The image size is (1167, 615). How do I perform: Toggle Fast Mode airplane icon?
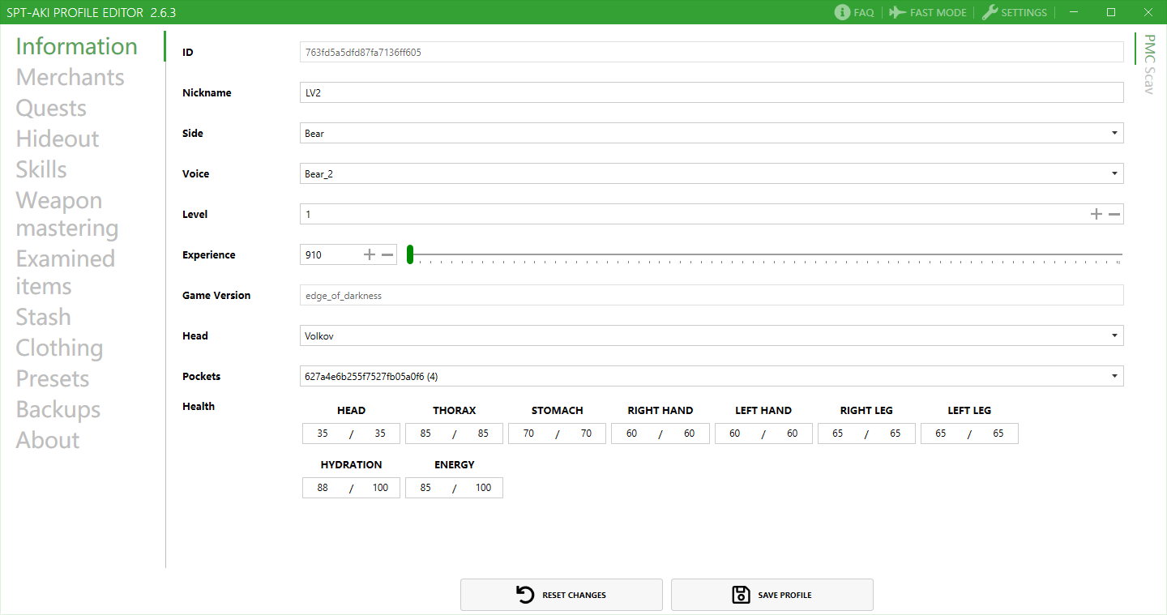click(x=896, y=12)
